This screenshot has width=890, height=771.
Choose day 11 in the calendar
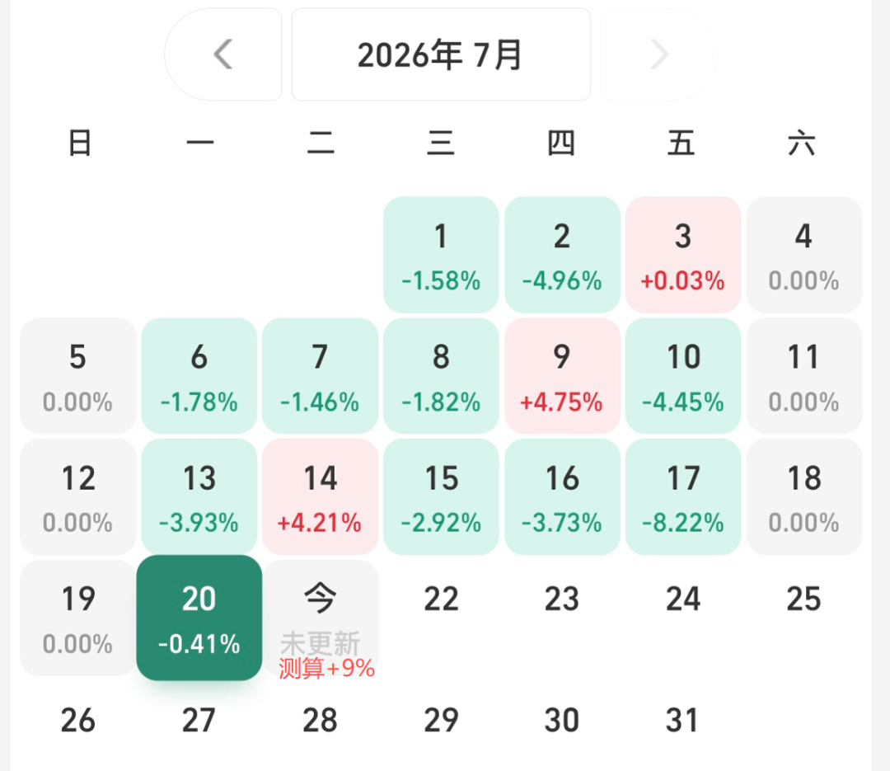click(804, 375)
